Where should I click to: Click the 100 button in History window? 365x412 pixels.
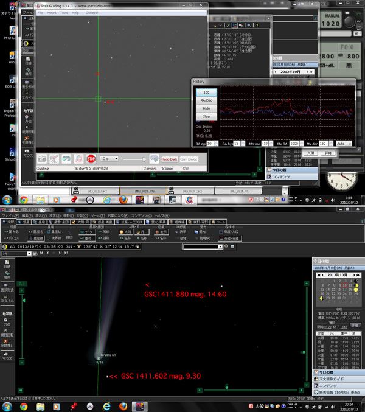(206, 93)
